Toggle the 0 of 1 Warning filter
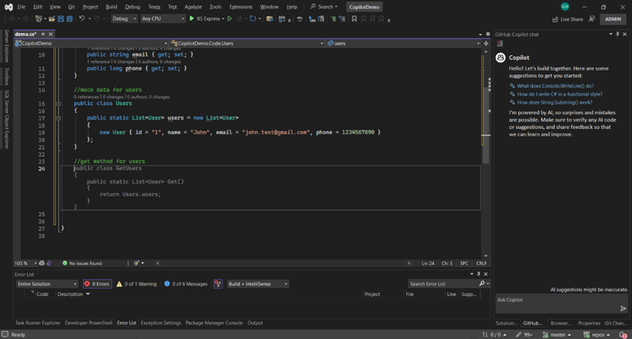 click(x=136, y=284)
